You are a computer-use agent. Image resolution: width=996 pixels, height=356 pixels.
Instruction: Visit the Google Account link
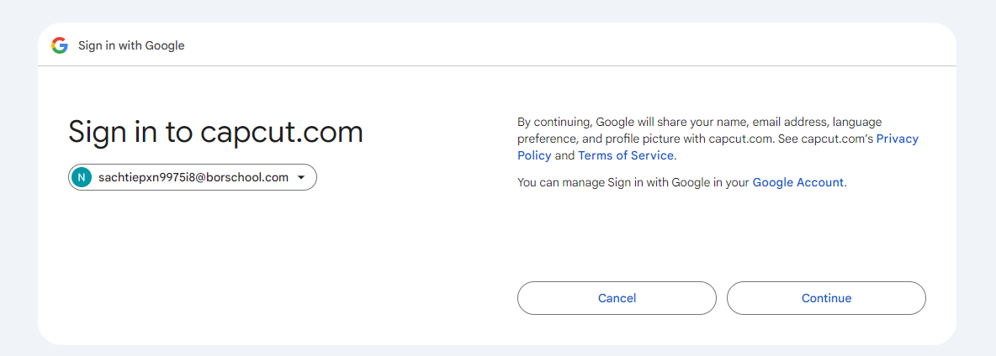click(x=797, y=182)
